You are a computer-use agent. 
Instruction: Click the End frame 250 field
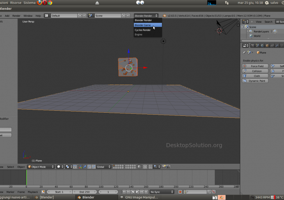pyautogui.click(x=84, y=192)
